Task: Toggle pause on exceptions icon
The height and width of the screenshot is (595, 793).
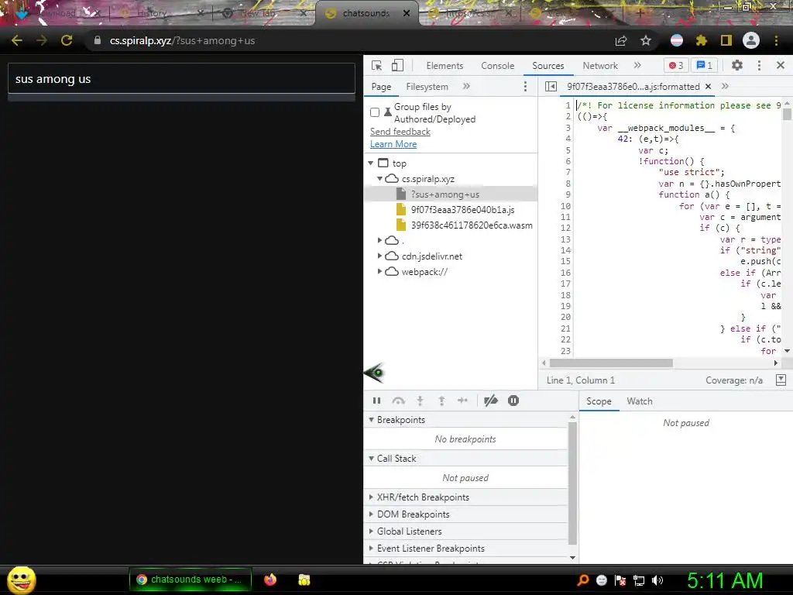Action: point(513,401)
